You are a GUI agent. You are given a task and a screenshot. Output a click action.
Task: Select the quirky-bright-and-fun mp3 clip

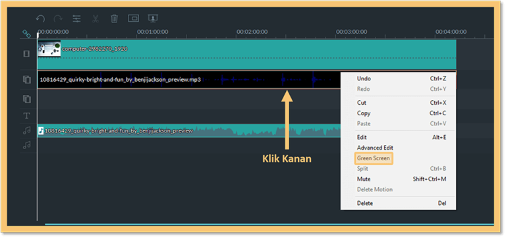pos(189,80)
